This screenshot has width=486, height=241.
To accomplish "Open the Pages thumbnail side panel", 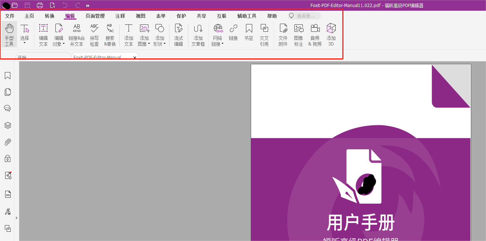I will point(7,92).
